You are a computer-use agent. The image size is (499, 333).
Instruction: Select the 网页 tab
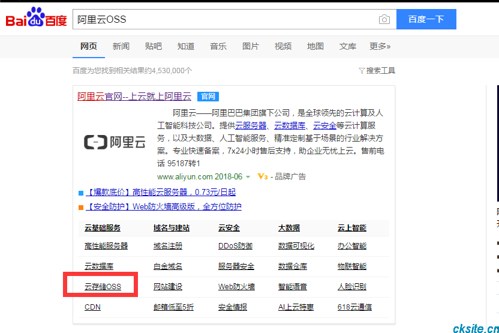89,46
